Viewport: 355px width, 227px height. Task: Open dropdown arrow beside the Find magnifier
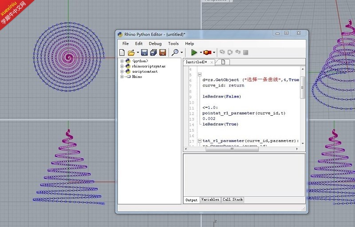pyautogui.click(x=181, y=52)
